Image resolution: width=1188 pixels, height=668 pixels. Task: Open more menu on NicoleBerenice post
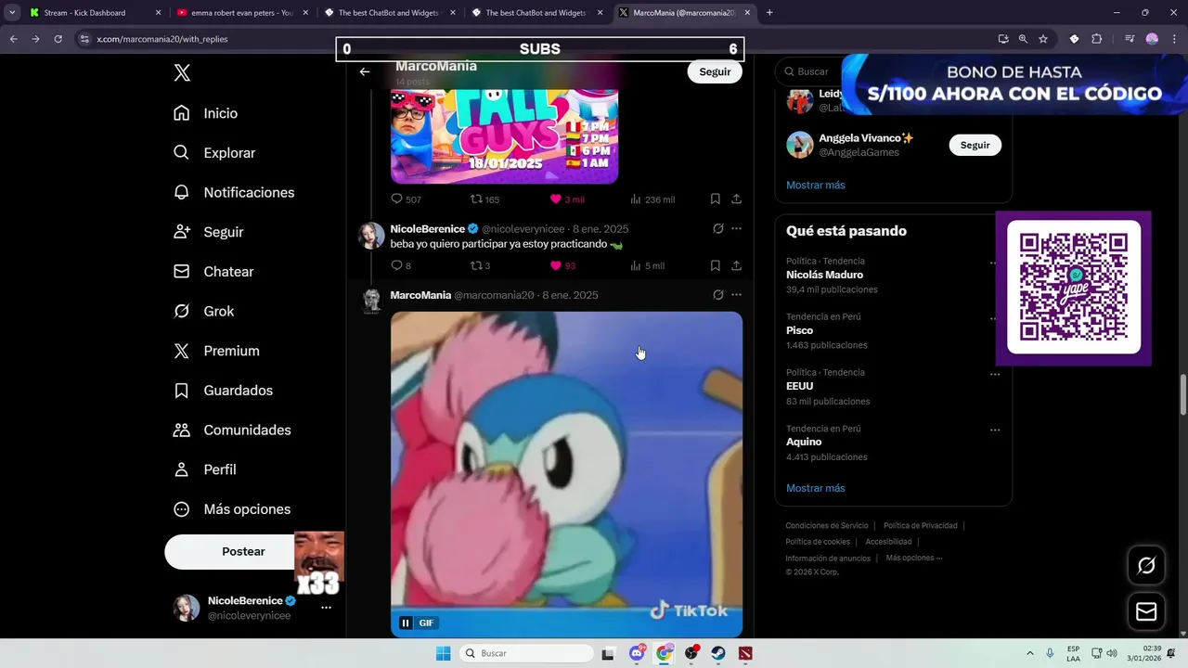(736, 228)
